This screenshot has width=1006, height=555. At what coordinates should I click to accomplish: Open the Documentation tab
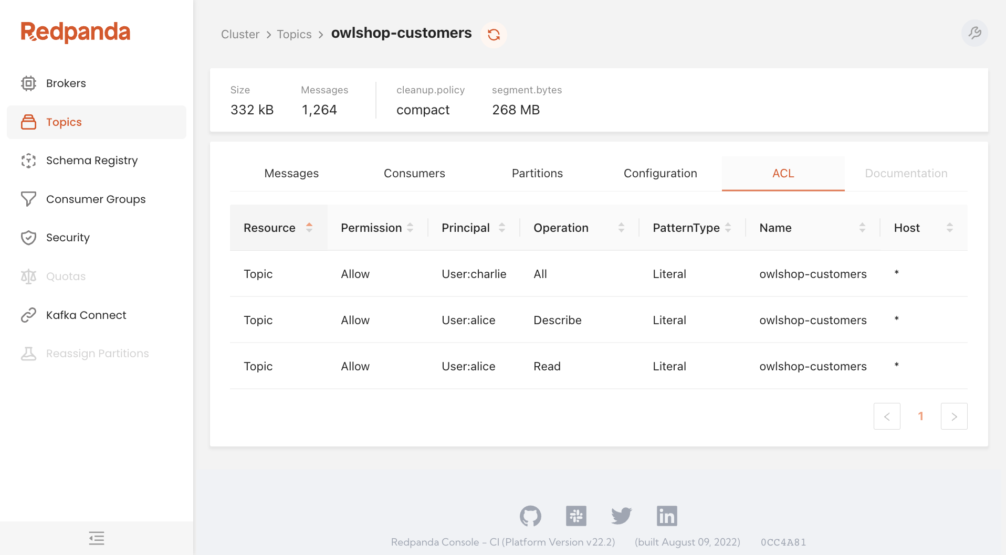[906, 174]
